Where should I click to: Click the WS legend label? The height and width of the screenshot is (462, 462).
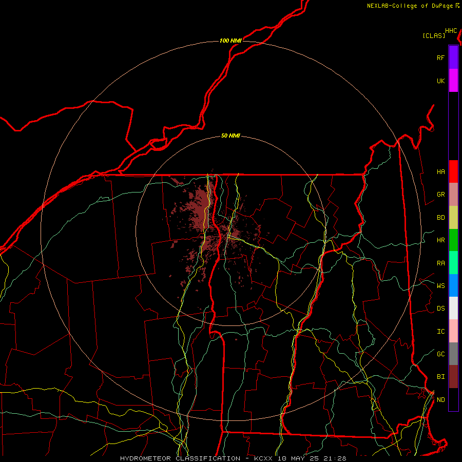(440, 285)
